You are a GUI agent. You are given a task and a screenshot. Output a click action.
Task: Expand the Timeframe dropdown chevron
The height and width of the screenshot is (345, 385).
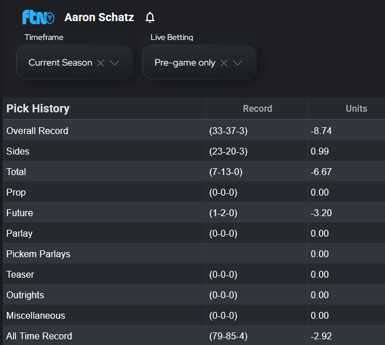(x=114, y=63)
